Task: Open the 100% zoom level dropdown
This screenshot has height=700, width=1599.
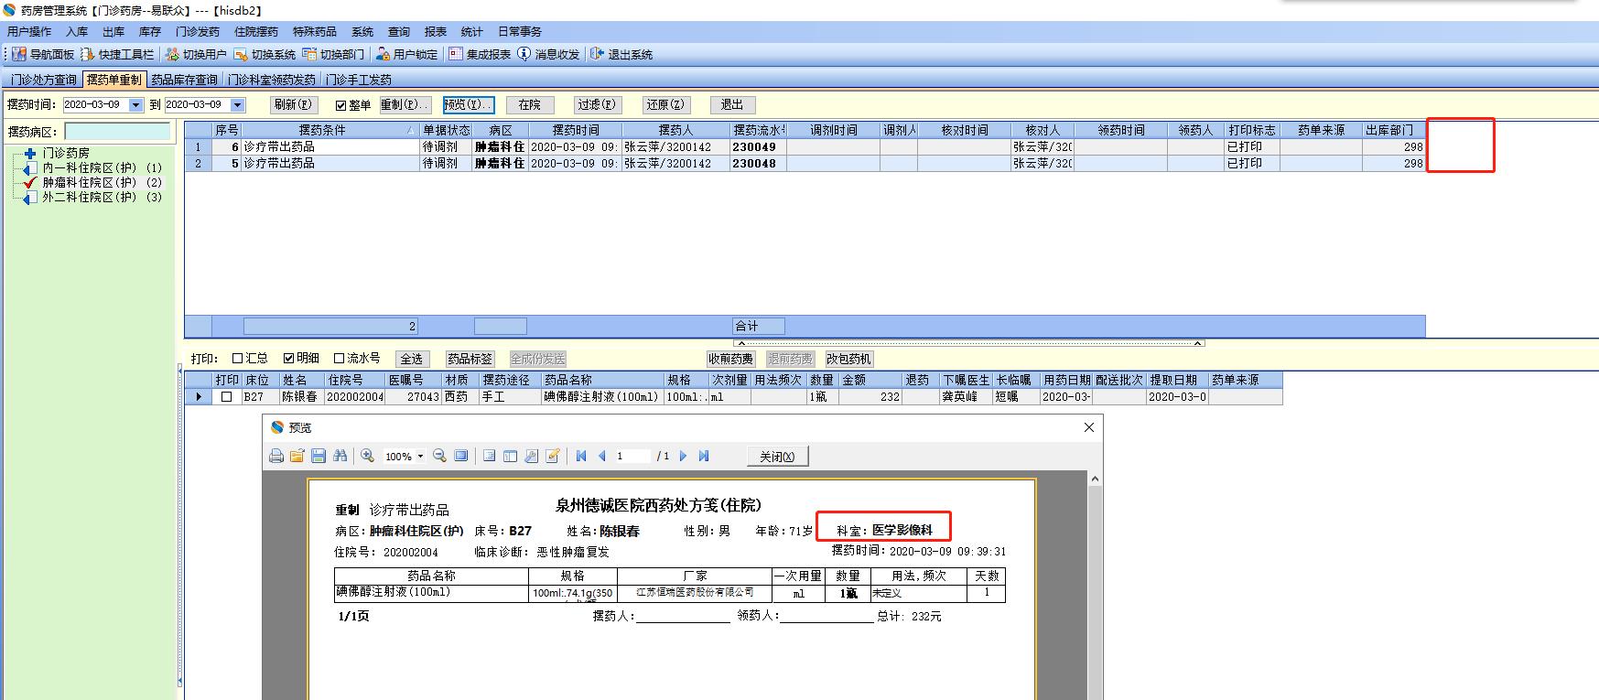Action: (x=420, y=457)
